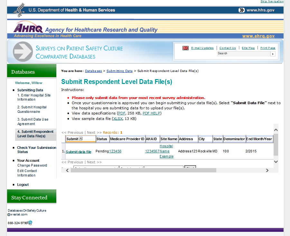Screen dimensions: 290x236
Task: Click in the Search input field
Action: pyautogui.click(x=244, y=54)
